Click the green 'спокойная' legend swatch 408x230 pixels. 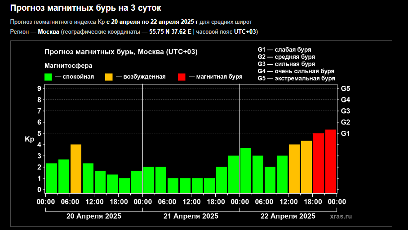(48, 77)
